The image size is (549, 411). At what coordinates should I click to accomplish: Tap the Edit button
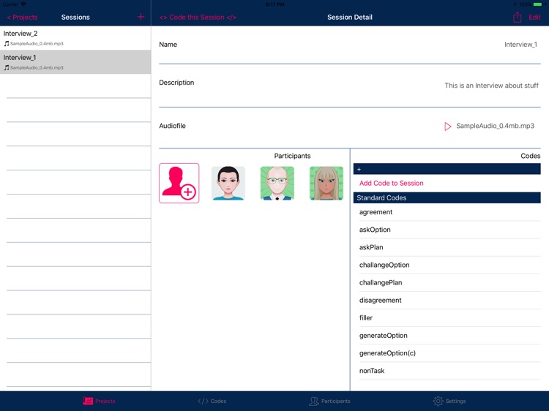pos(534,17)
